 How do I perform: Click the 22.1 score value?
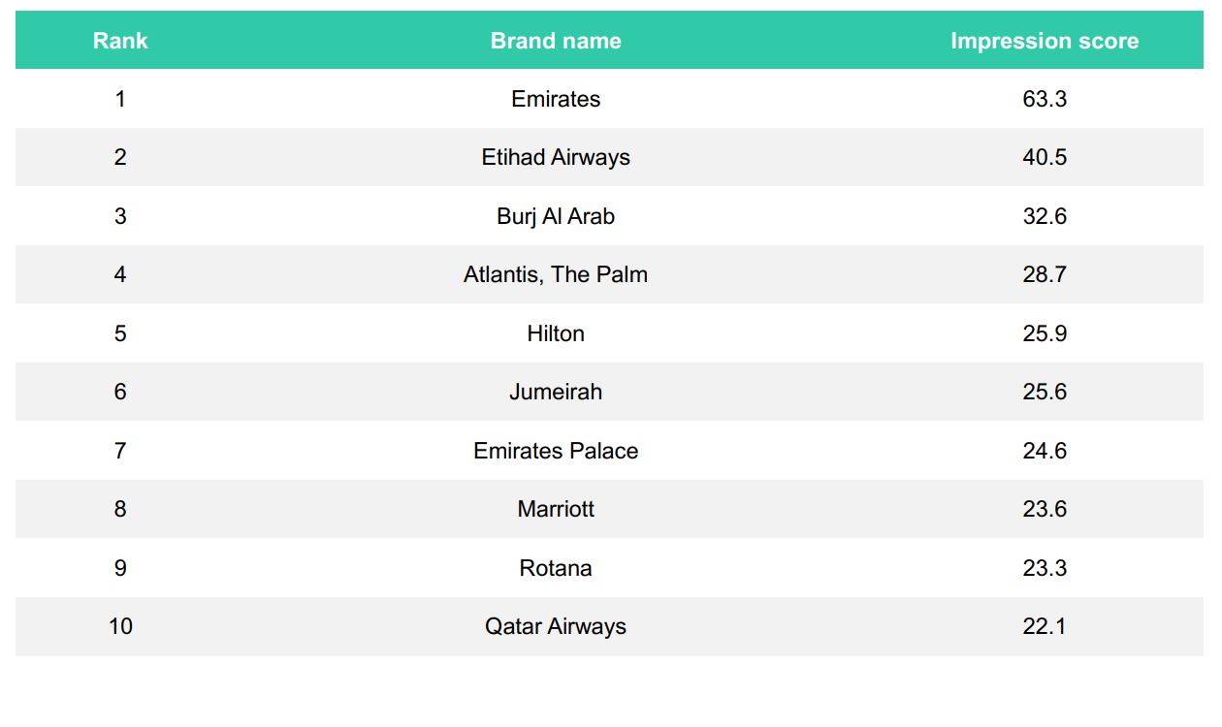(1045, 626)
